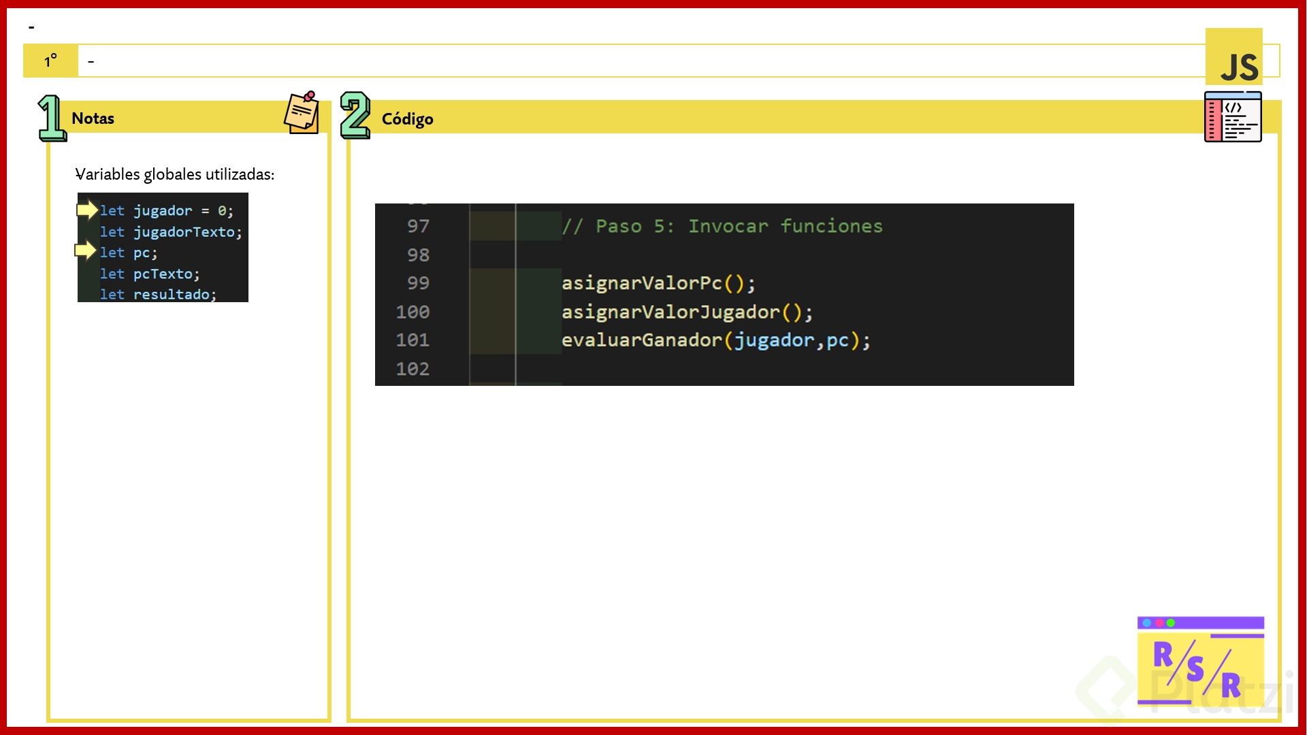1307x735 pixels.
Task: Click the text 'Variables globales utilizadas:'
Action: [175, 174]
